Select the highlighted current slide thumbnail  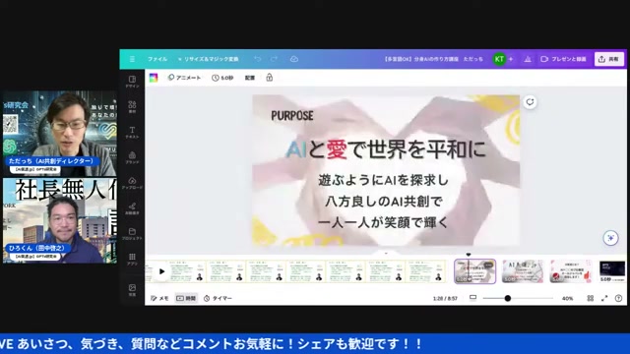click(x=474, y=271)
